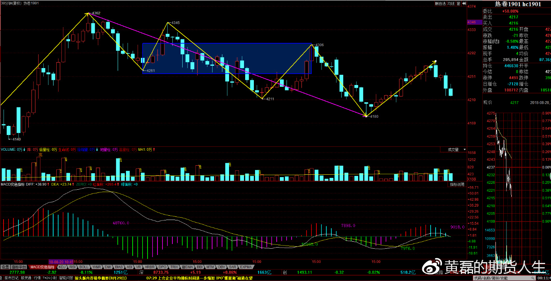Viewport: 551px width, 281px height.
Task: Switch to the MTM indicator tab
Action: [211, 267]
